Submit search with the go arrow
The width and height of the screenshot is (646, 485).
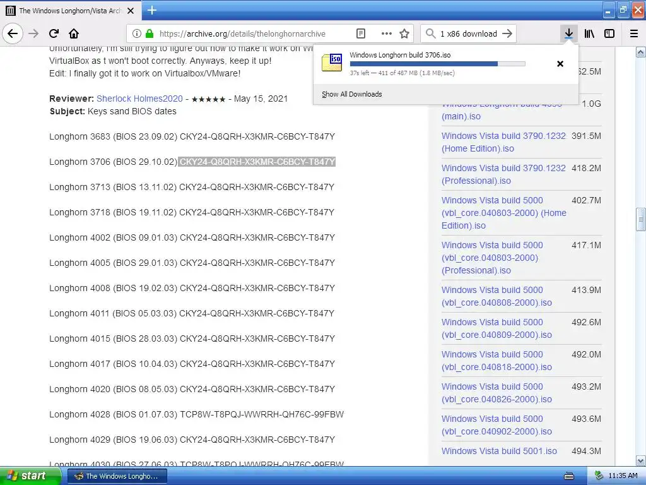[x=507, y=33]
